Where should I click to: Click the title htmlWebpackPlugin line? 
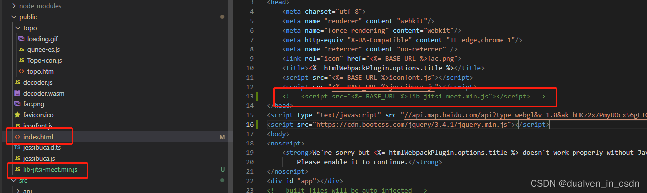click(383, 68)
